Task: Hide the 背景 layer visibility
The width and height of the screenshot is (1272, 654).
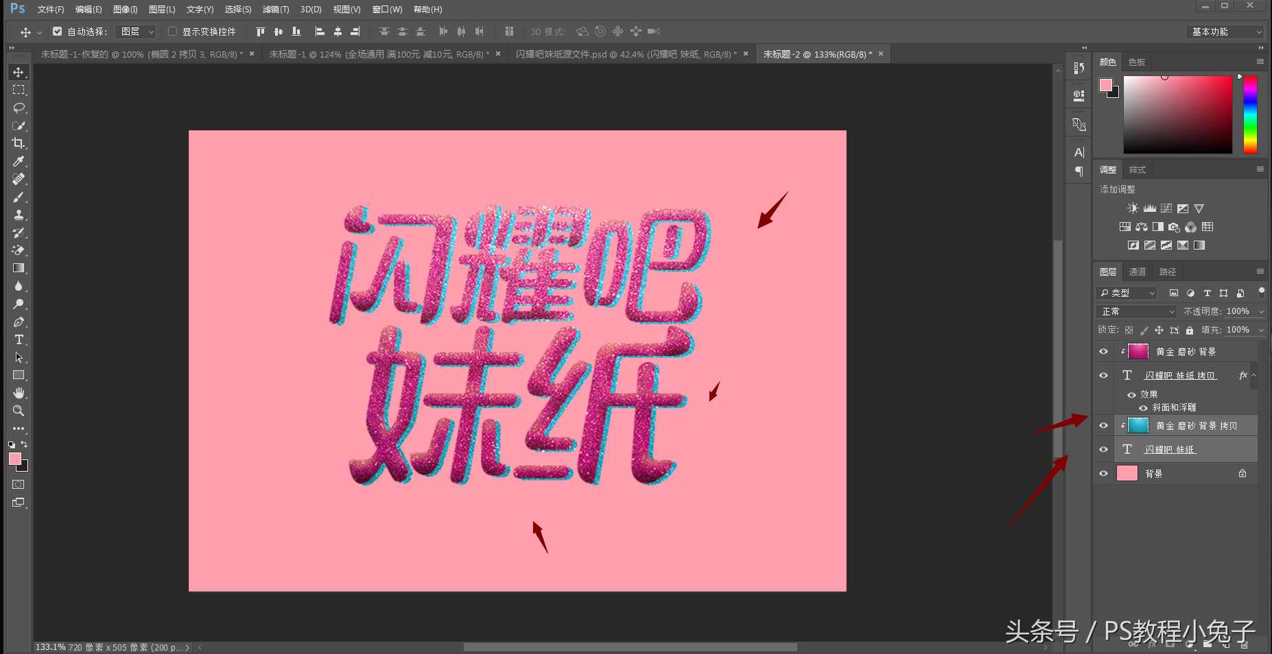Action: (1103, 473)
